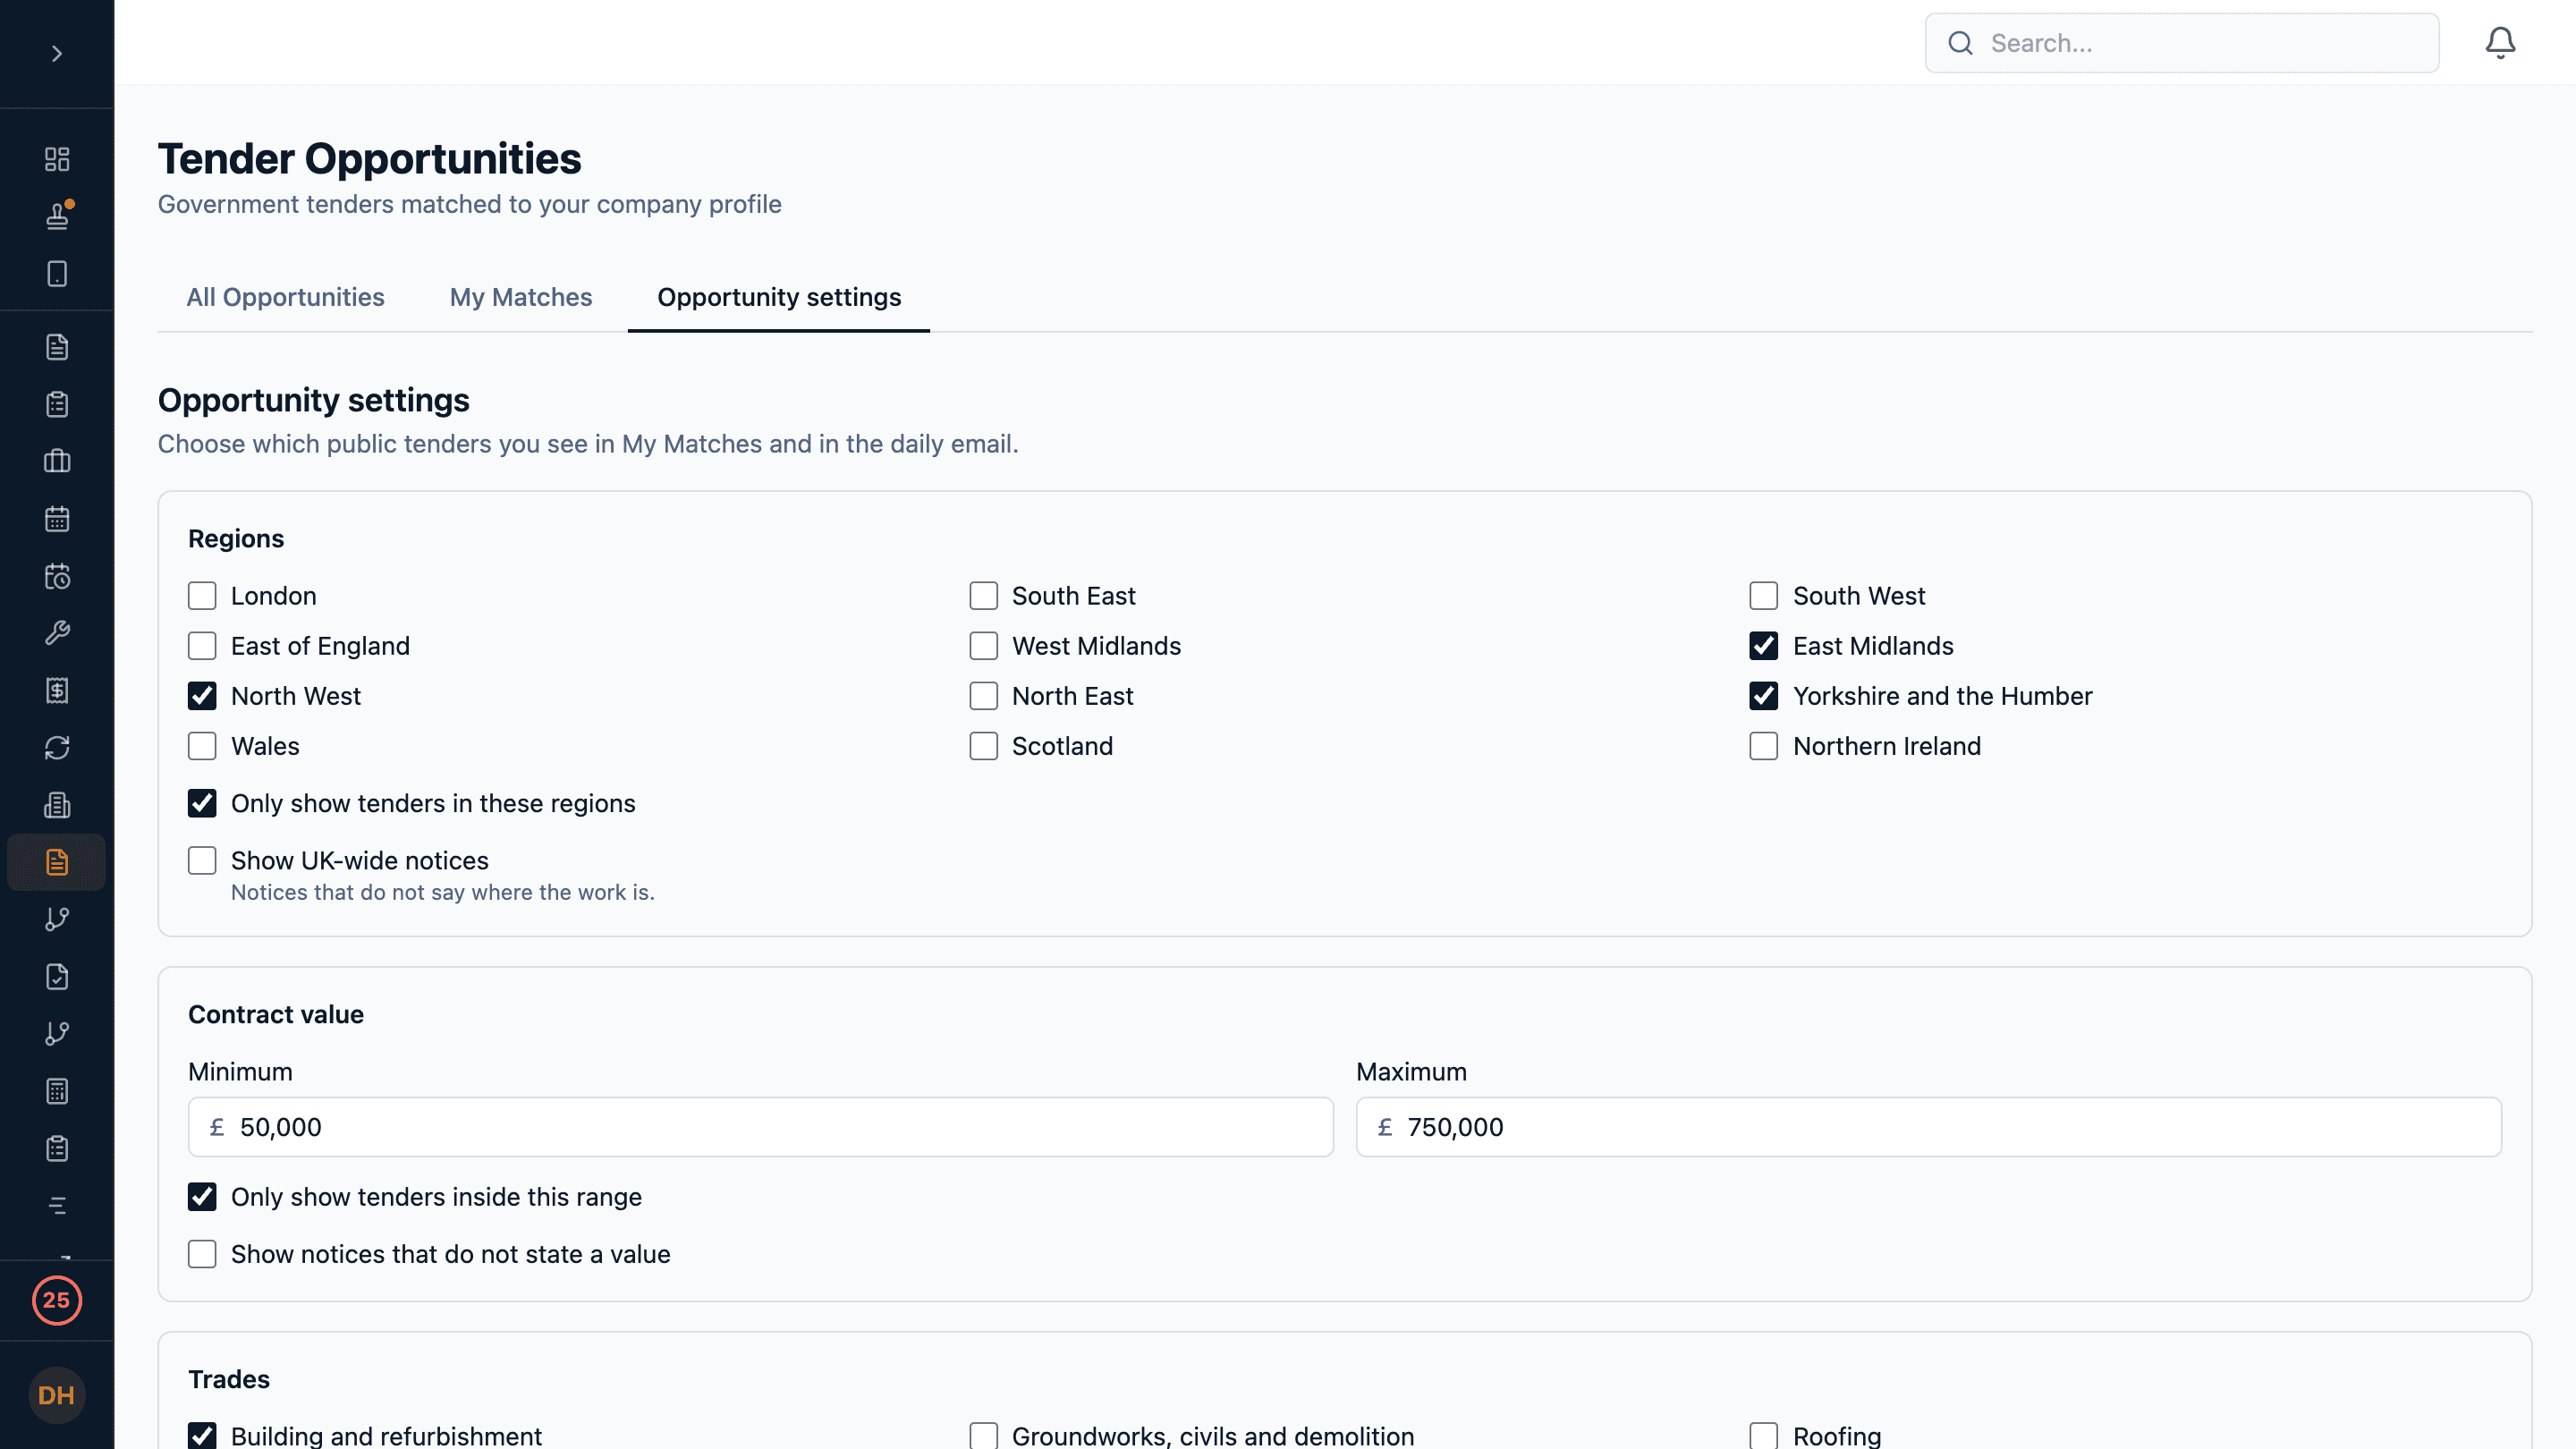Open the calendar grid icon in sidebar
This screenshot has width=2576, height=1449.
[57, 519]
